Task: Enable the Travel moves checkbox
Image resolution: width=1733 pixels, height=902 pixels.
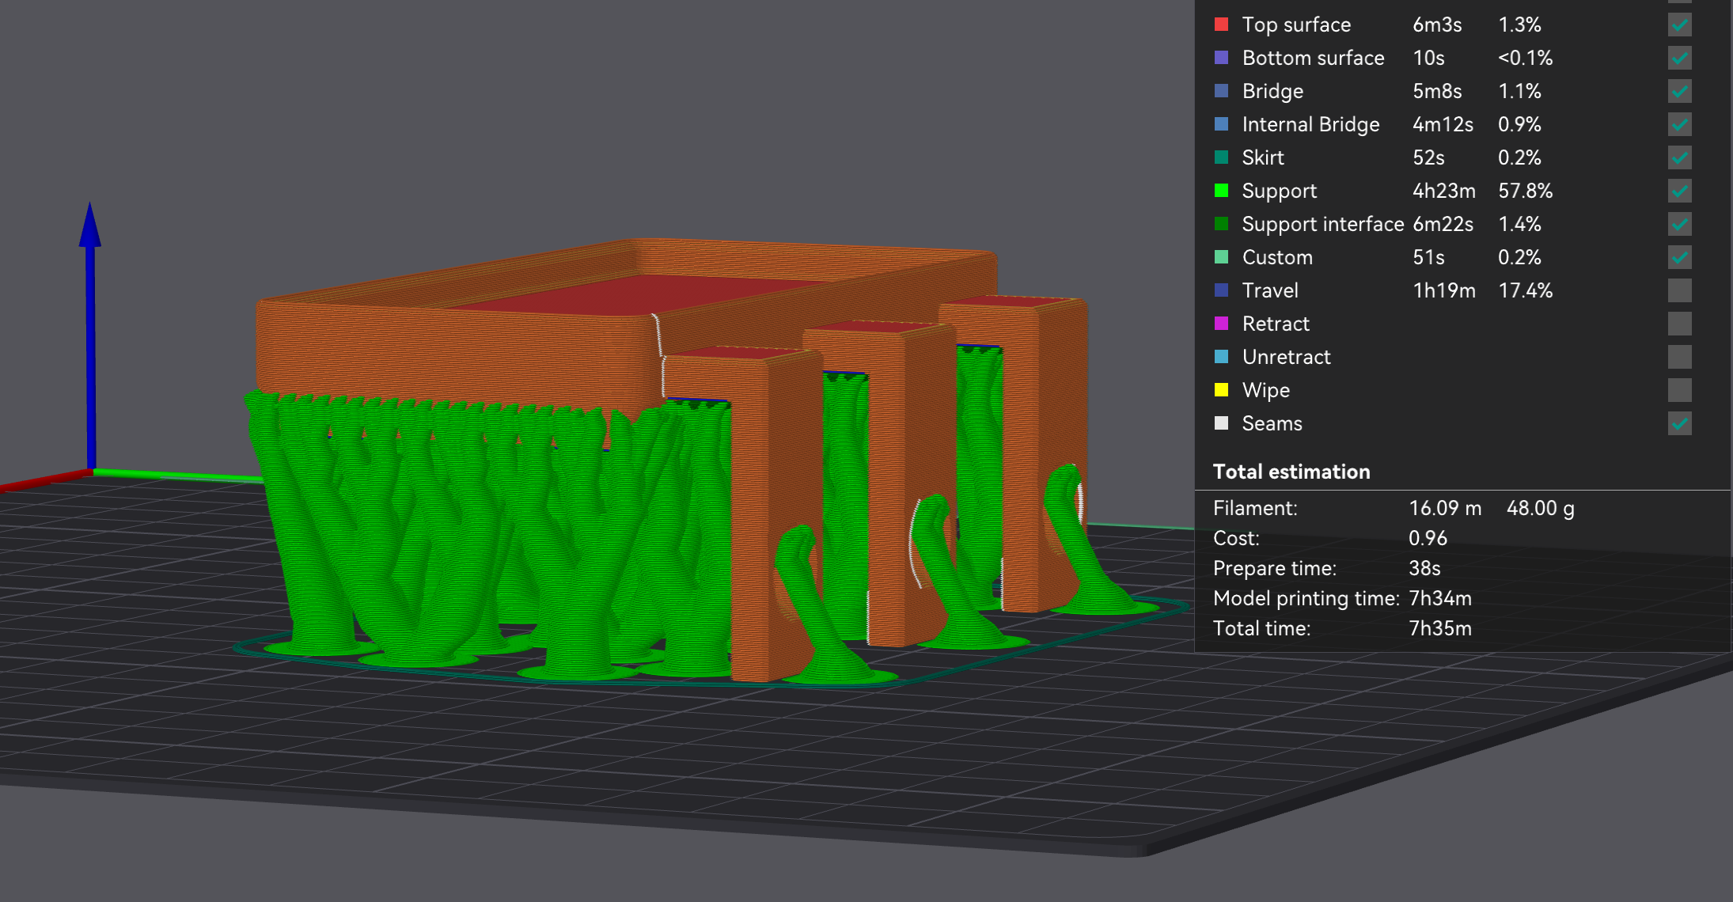Action: pos(1679,291)
